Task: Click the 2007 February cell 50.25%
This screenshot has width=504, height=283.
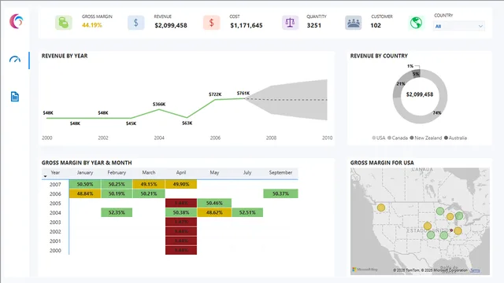Action: pyautogui.click(x=117, y=184)
